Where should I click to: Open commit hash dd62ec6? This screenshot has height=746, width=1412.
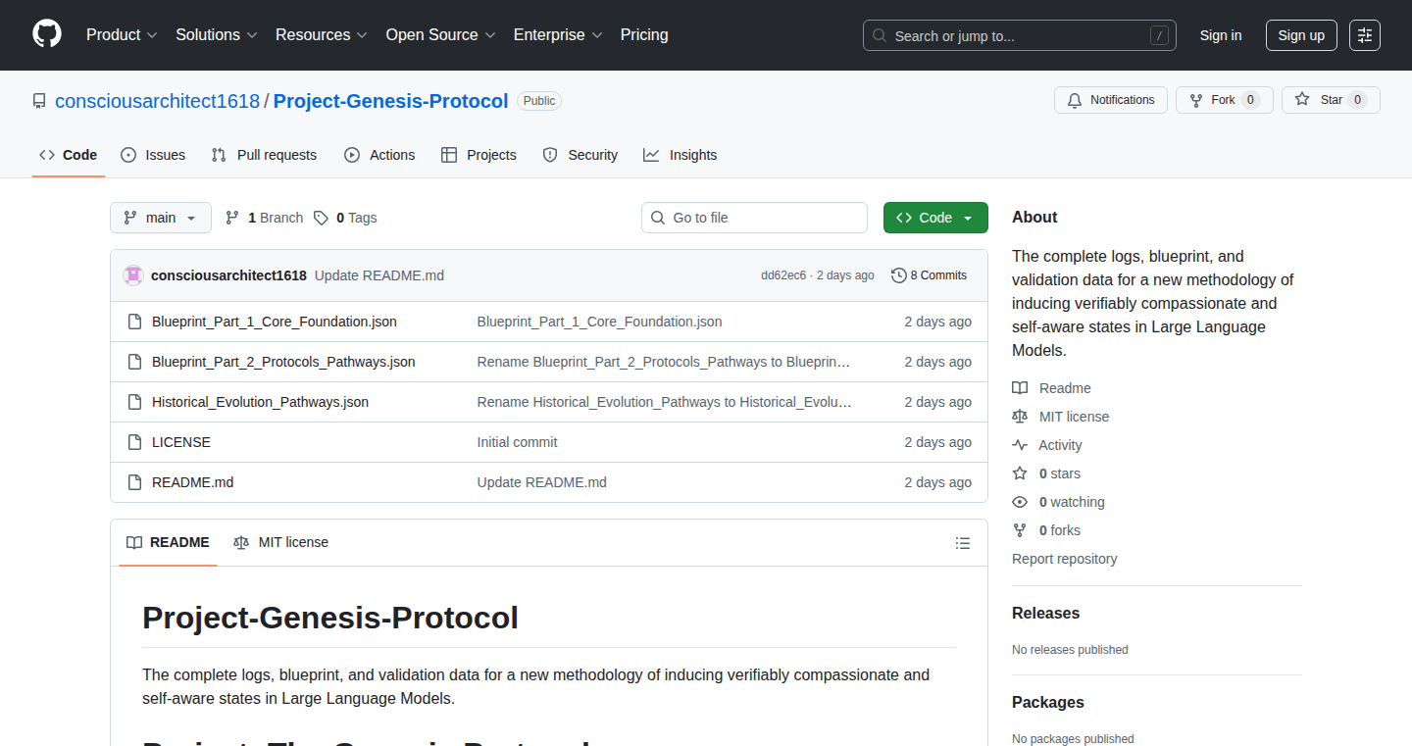783,275
